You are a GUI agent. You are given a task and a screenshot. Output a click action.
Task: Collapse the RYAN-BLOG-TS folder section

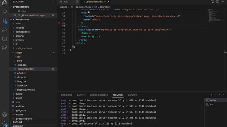(33, 19)
